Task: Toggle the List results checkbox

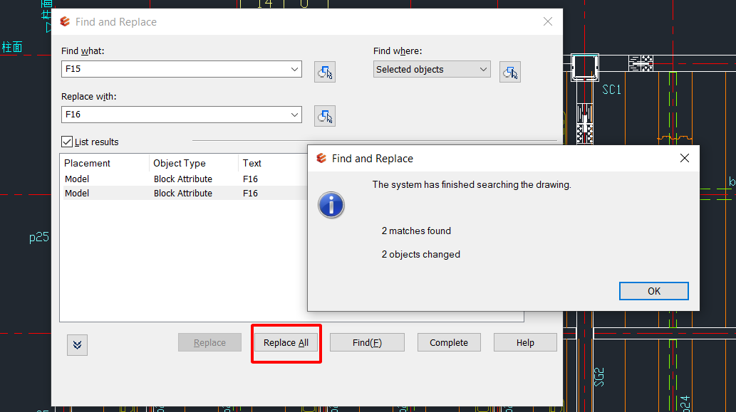Action: pyautogui.click(x=68, y=142)
